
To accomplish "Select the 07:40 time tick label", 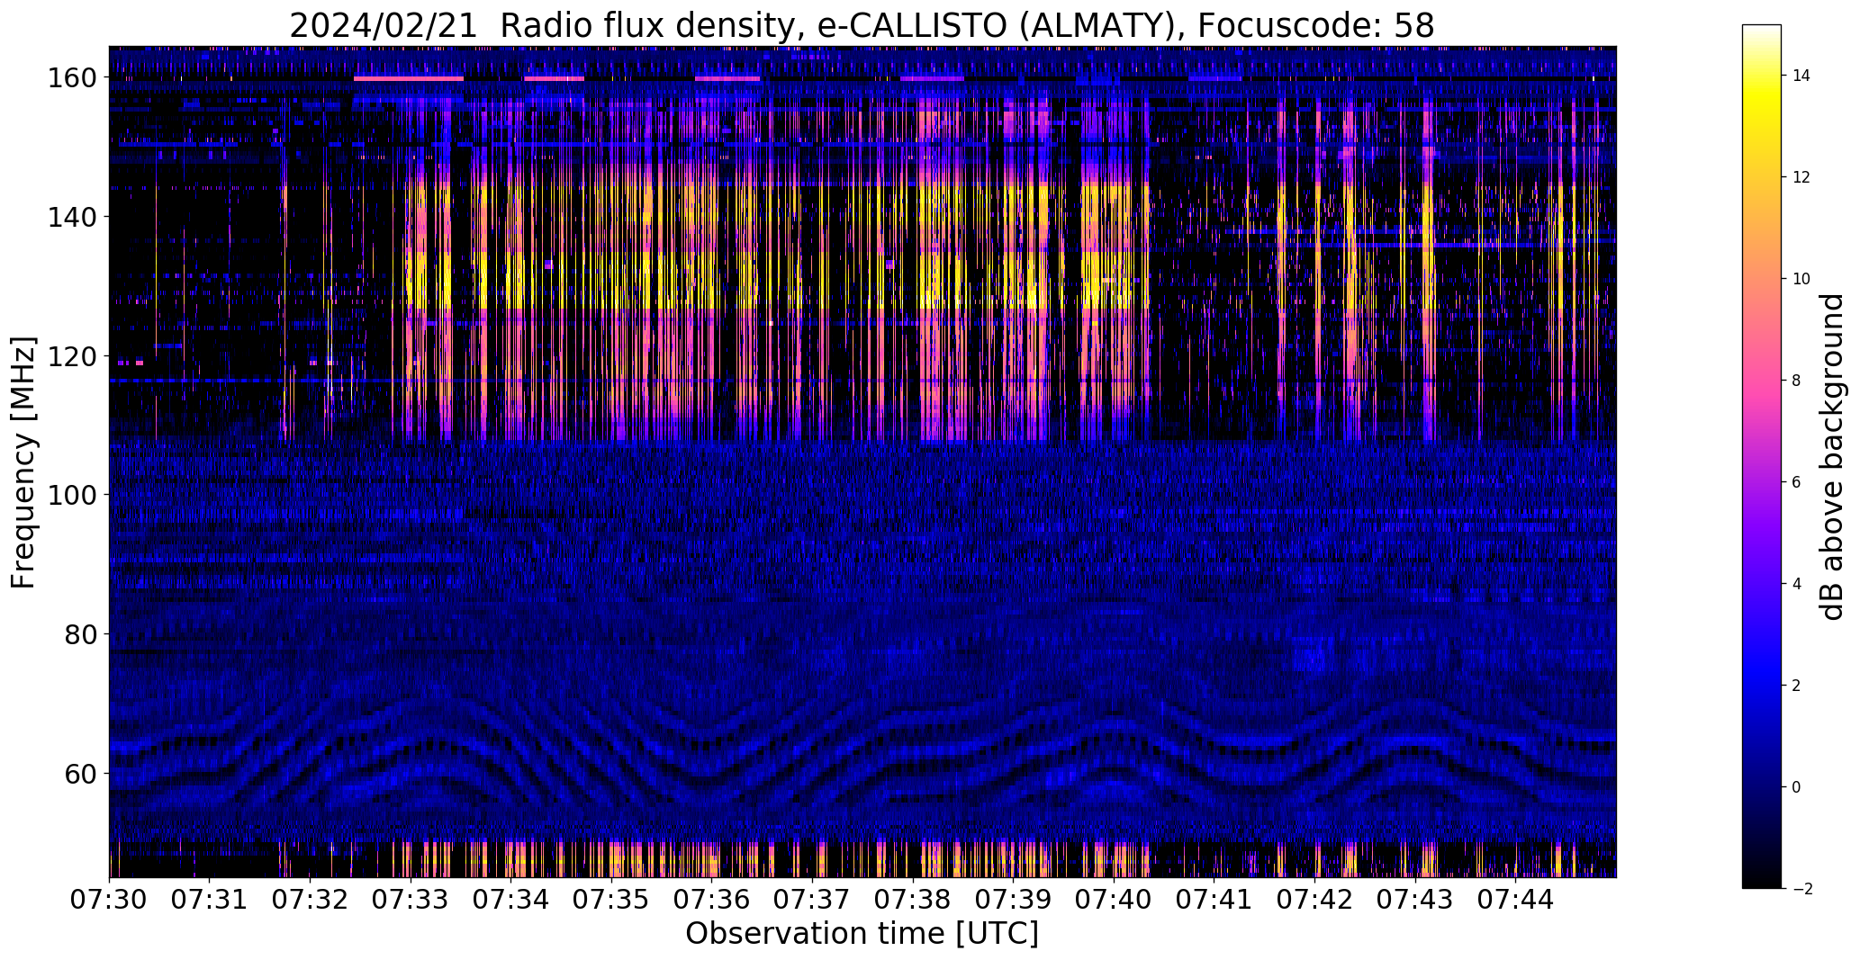I will click(x=1115, y=900).
